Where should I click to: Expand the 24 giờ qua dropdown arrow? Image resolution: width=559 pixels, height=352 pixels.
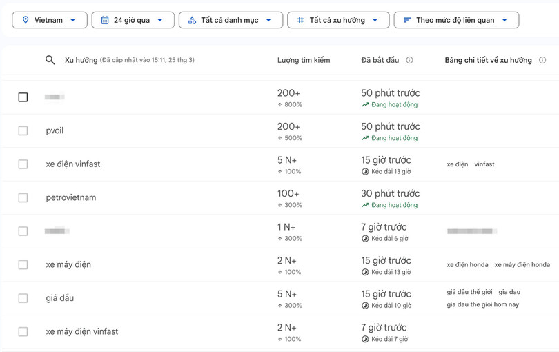160,20
